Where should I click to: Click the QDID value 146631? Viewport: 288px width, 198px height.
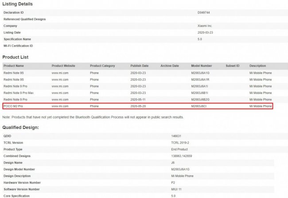(x=176, y=136)
